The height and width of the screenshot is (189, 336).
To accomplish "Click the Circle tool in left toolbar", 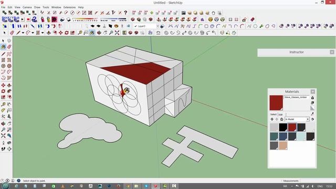I will tap(3, 66).
